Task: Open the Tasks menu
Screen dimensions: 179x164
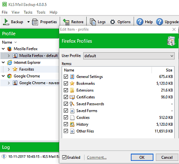Action: [28, 12]
